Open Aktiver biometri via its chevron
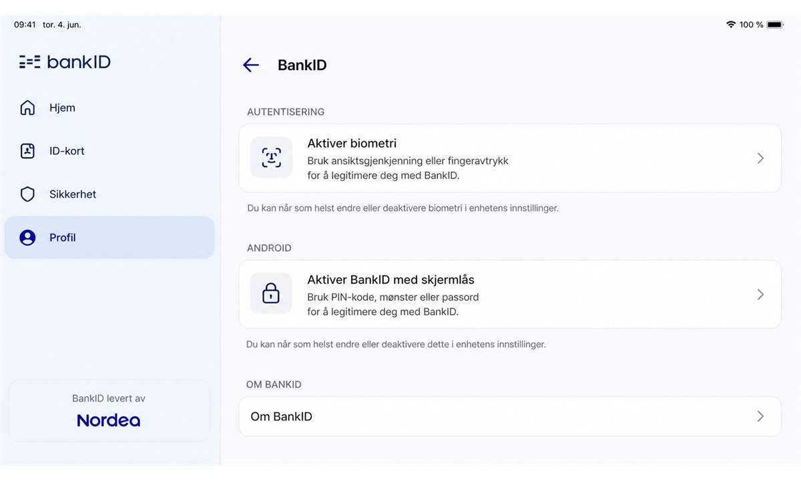The height and width of the screenshot is (481, 801). [x=760, y=158]
